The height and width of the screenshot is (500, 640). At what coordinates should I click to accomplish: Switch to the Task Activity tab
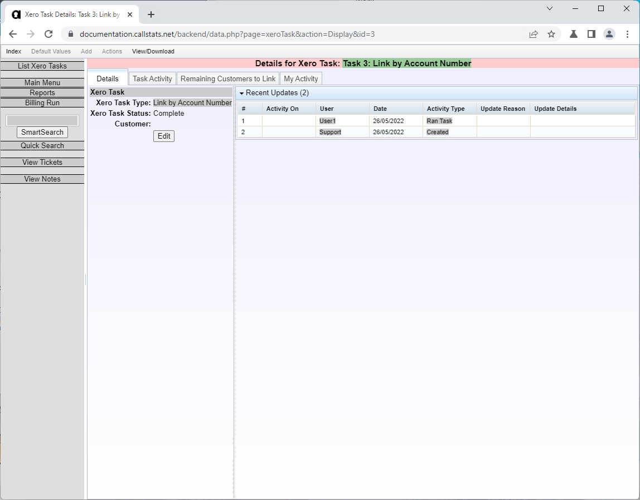pos(152,79)
